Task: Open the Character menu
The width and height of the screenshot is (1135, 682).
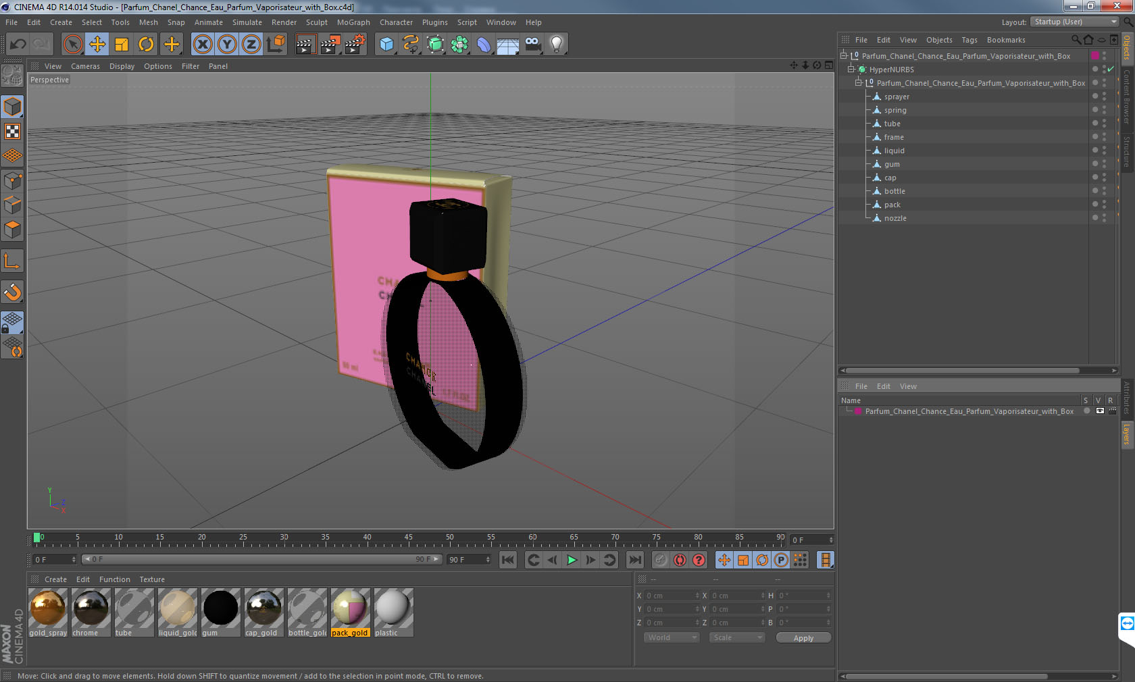Action: click(396, 22)
